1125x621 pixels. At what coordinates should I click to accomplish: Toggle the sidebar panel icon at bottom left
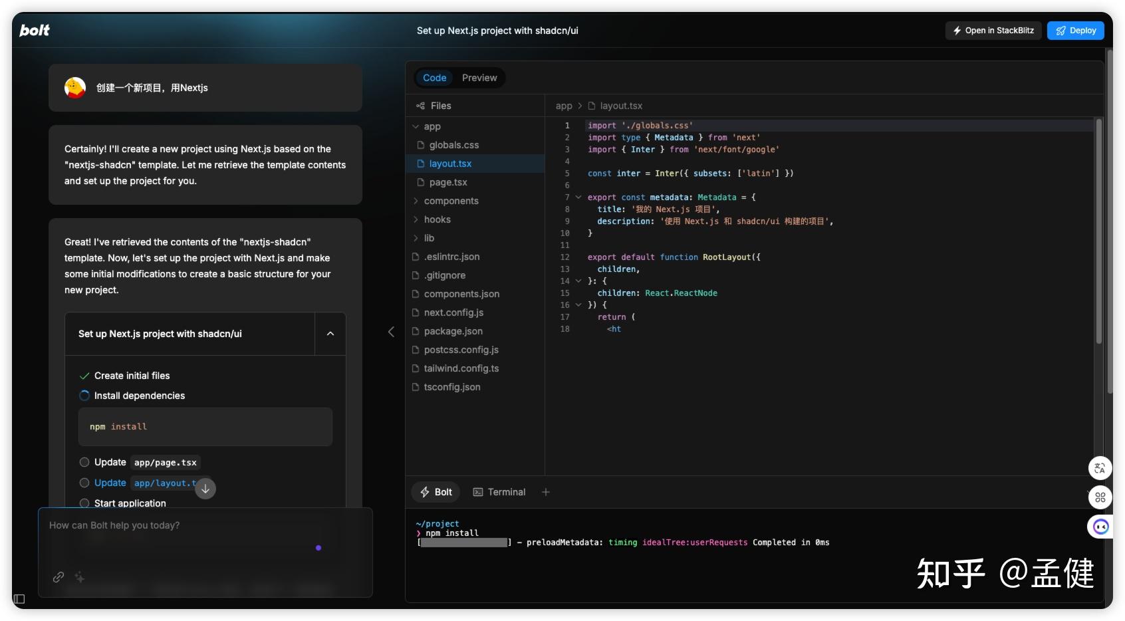pyautogui.click(x=19, y=599)
